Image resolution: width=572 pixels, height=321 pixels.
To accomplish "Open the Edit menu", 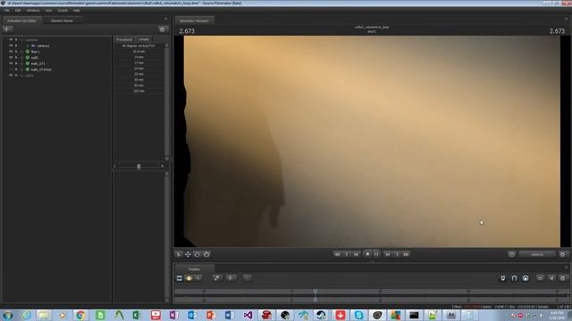I will pyautogui.click(x=18, y=11).
